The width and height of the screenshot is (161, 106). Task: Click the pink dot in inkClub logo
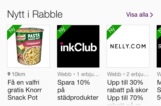pos(62,44)
